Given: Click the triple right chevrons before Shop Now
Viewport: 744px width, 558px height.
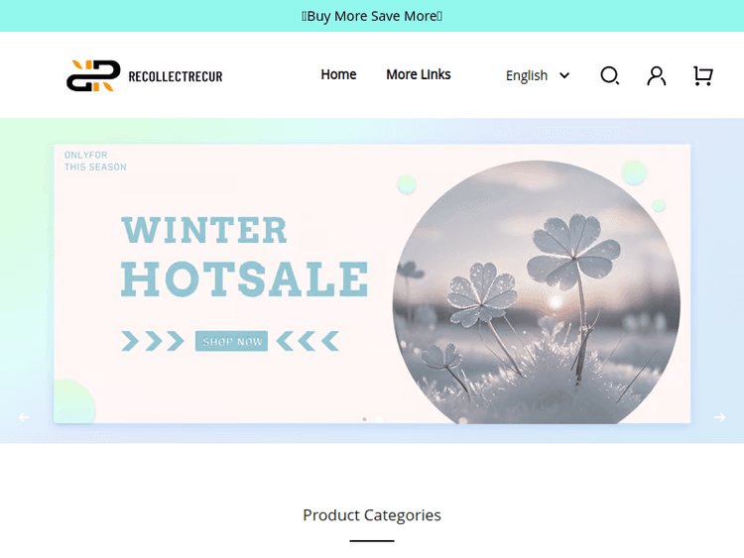Looking at the screenshot, I should coord(153,341).
